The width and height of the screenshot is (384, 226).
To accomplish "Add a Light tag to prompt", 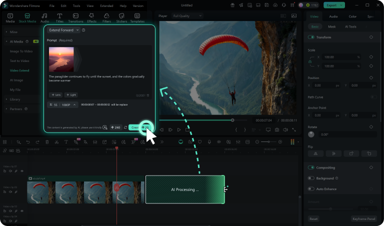I will 71,95.
